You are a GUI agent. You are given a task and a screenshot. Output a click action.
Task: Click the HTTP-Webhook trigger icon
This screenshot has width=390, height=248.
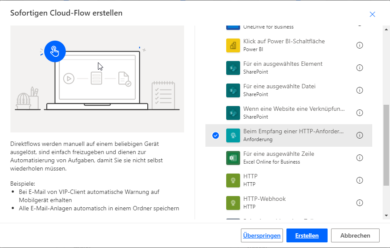point(233,203)
